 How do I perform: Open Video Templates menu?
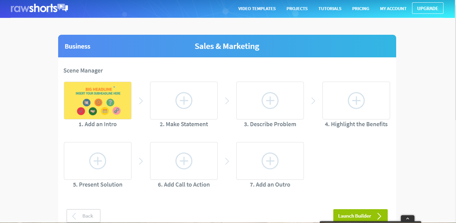[257, 9]
